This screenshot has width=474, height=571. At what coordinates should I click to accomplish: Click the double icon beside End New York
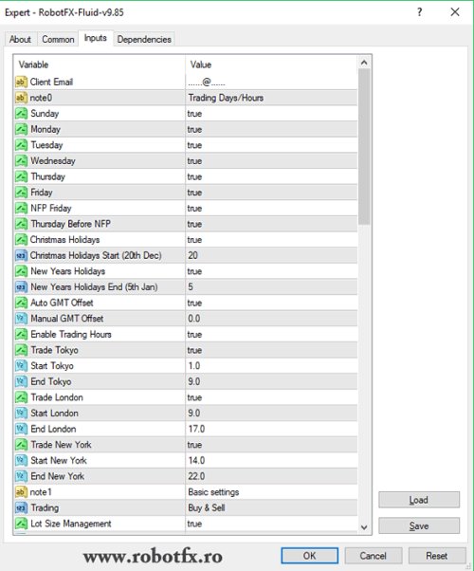pos(21,476)
